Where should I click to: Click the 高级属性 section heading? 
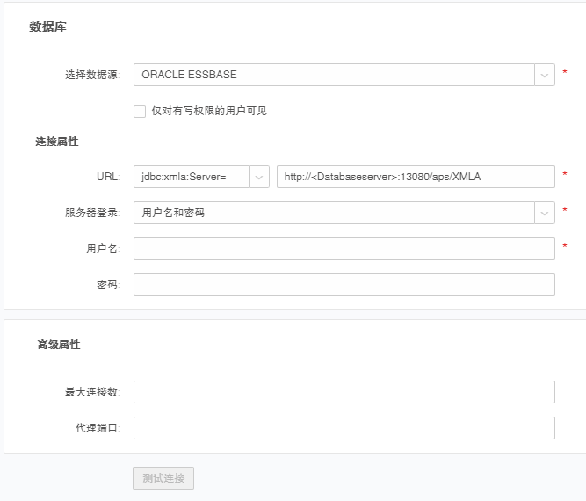point(59,345)
